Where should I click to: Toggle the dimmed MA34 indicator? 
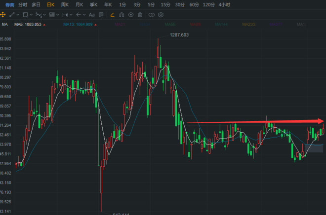[145, 25]
